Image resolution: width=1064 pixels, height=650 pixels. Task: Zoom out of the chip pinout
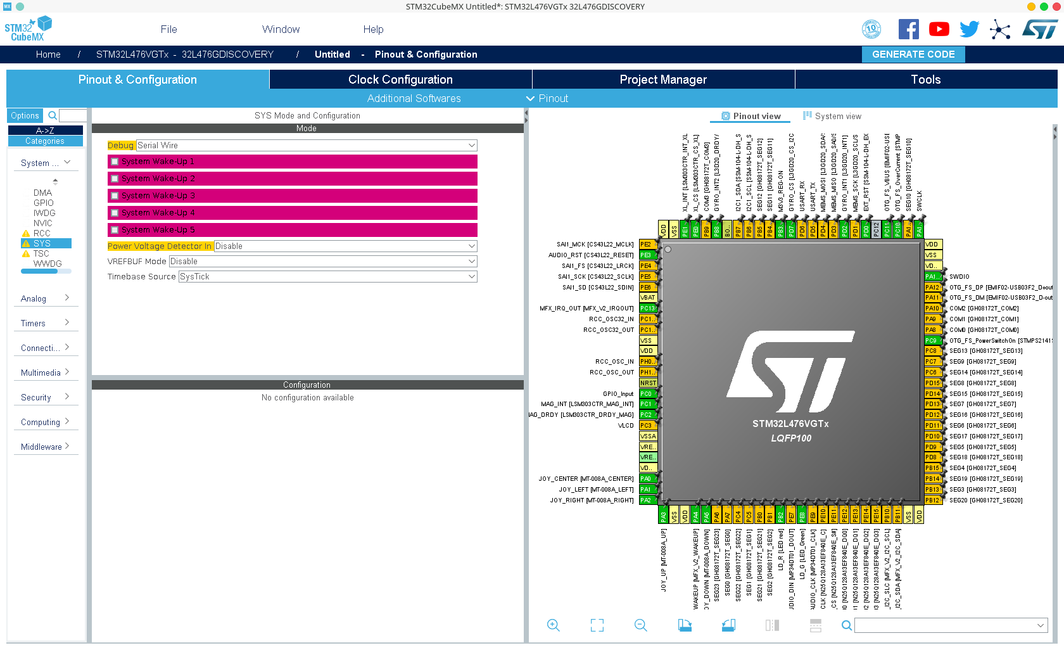click(640, 625)
